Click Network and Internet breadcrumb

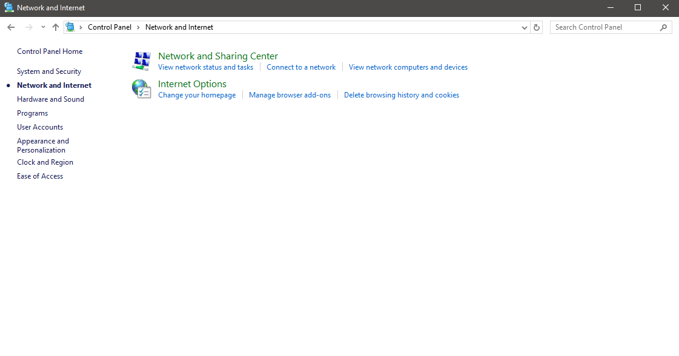point(179,27)
